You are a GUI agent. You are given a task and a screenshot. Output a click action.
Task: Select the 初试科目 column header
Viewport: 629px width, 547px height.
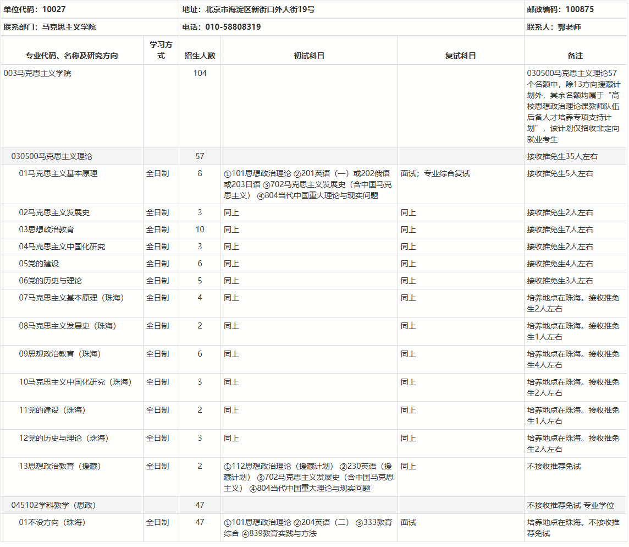[309, 56]
